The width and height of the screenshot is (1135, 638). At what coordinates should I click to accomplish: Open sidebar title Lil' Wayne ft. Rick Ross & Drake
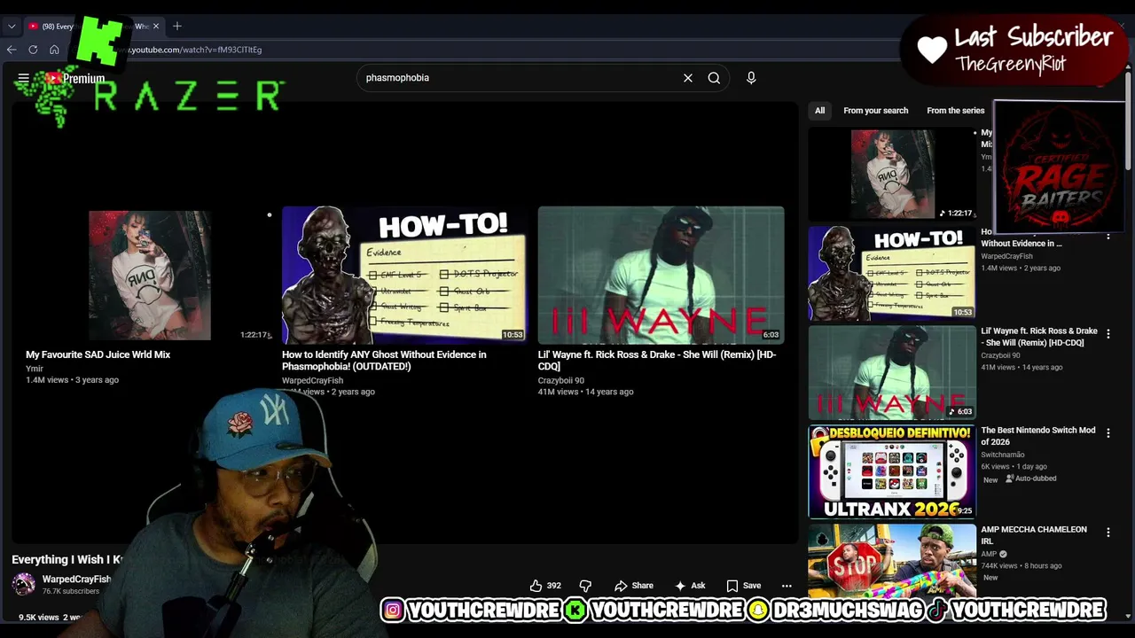(1039, 337)
